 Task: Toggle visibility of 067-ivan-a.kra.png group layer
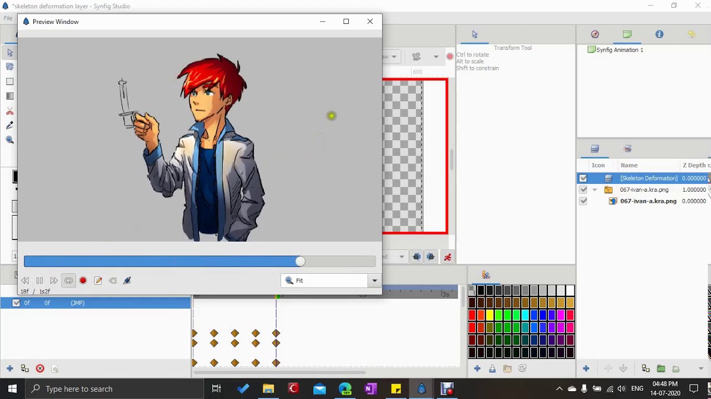pos(583,190)
